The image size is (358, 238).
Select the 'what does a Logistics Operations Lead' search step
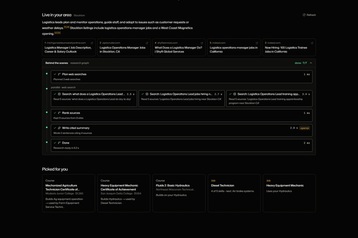click(94, 98)
